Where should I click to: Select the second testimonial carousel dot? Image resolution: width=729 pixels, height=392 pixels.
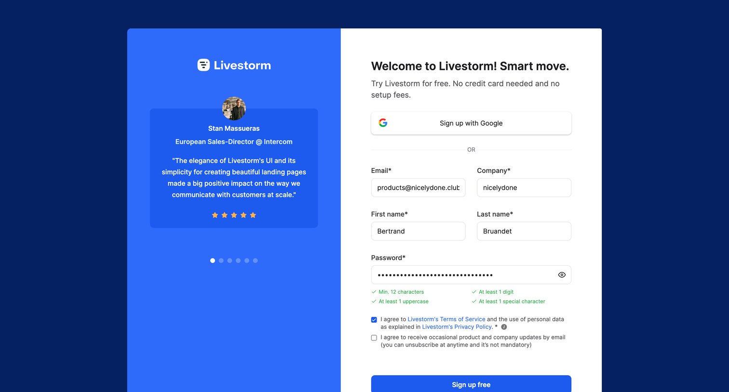click(221, 261)
